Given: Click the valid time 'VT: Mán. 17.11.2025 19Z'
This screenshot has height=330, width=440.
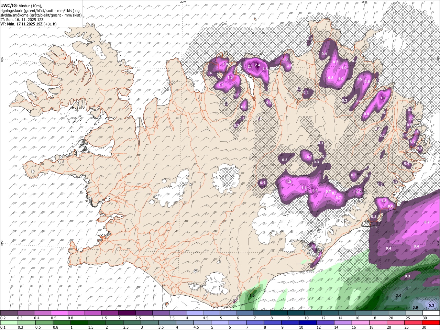Looking at the screenshot, I should 21,24.
